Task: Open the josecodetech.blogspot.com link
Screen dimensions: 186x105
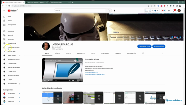Action: tap(95, 74)
